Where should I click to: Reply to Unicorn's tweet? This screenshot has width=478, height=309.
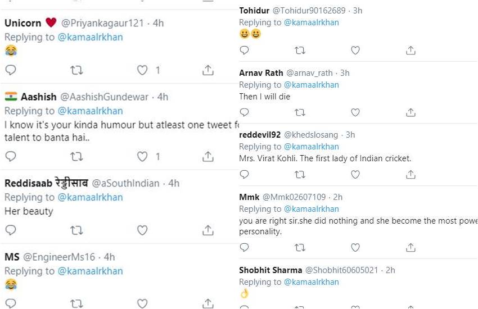pyautogui.click(x=11, y=70)
